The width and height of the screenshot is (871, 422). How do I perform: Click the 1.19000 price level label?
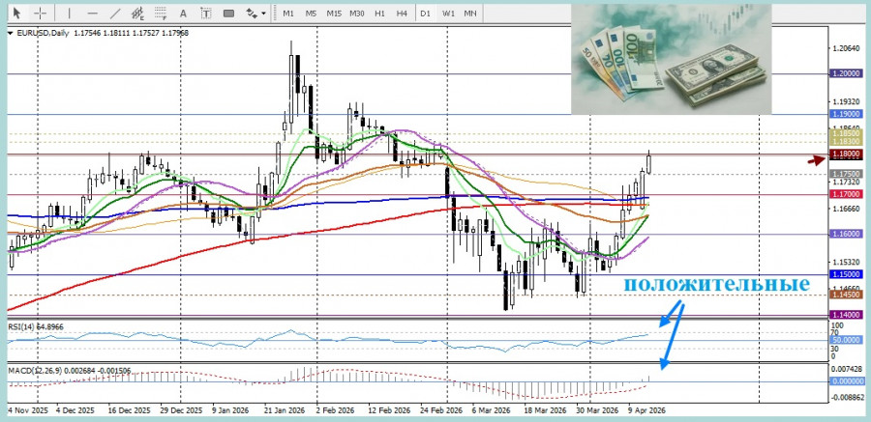coord(845,114)
